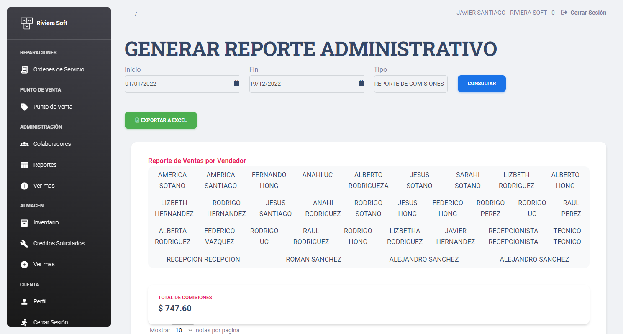Click the Inventario box icon
The height and width of the screenshot is (334, 623).
[x=25, y=223]
